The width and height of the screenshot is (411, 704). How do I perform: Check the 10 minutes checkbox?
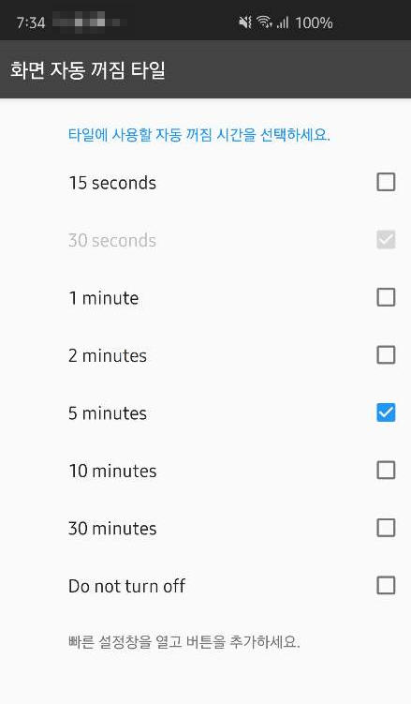386,470
